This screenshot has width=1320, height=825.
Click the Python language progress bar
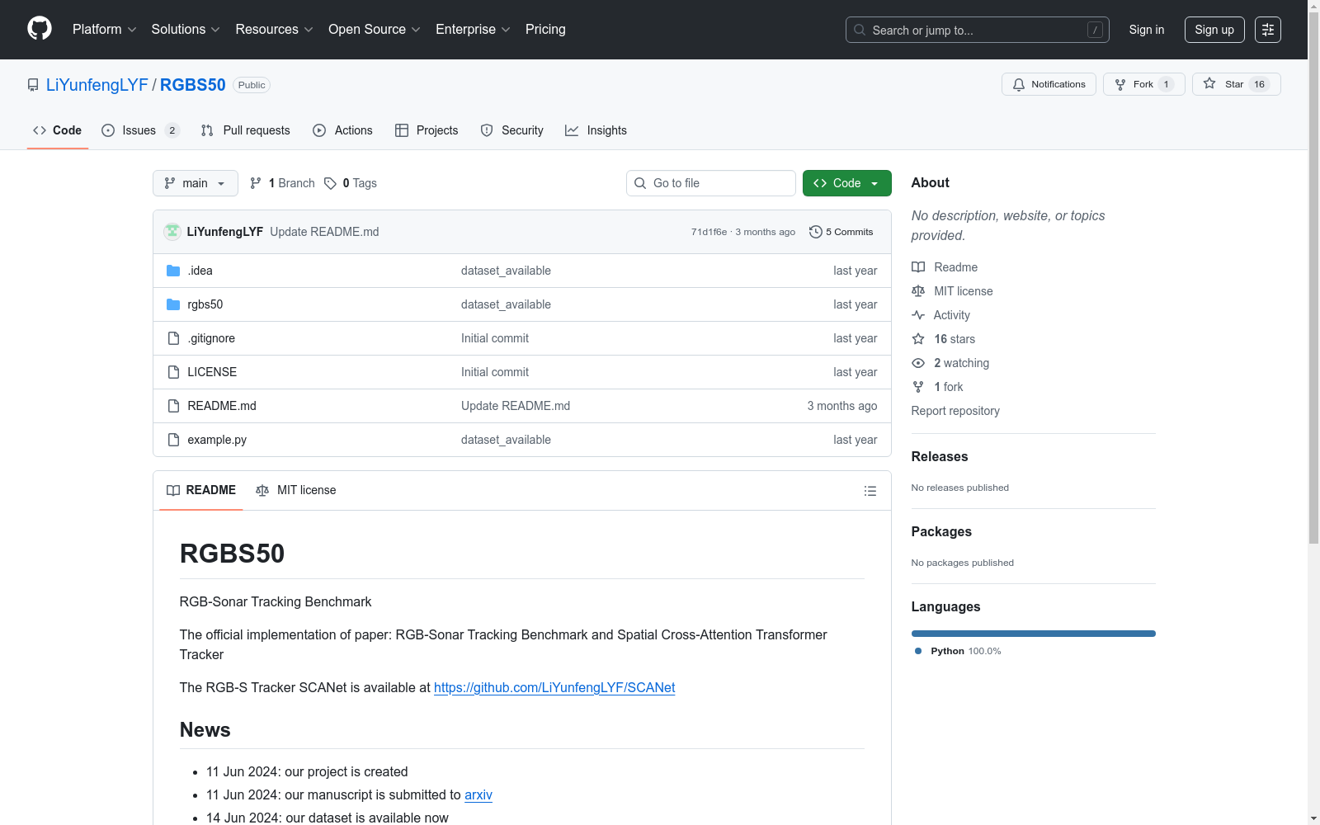coord(1034,634)
